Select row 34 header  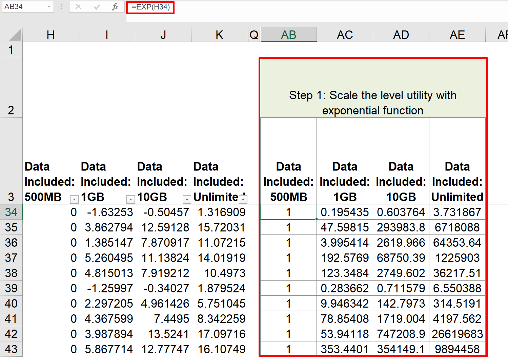pos(11,212)
